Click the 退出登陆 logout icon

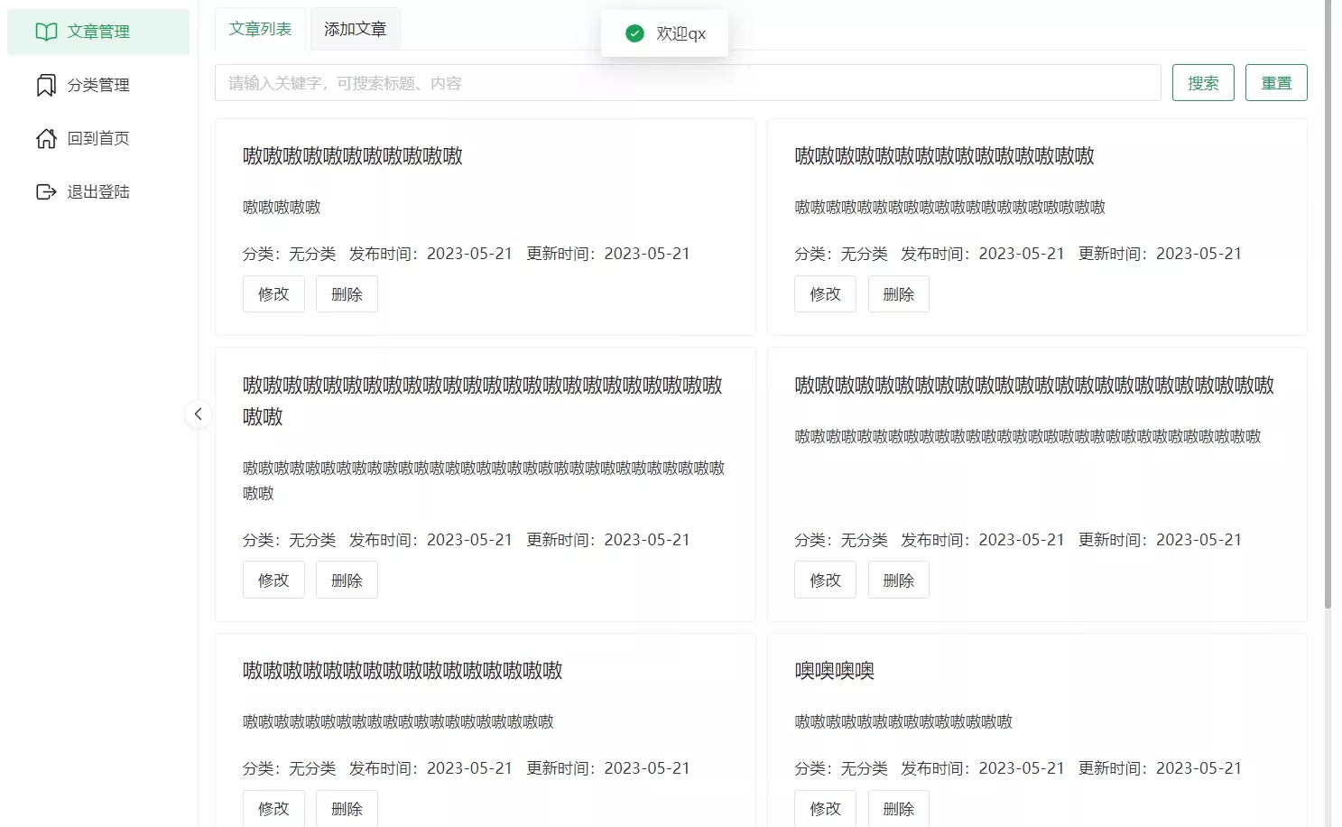pyautogui.click(x=46, y=191)
